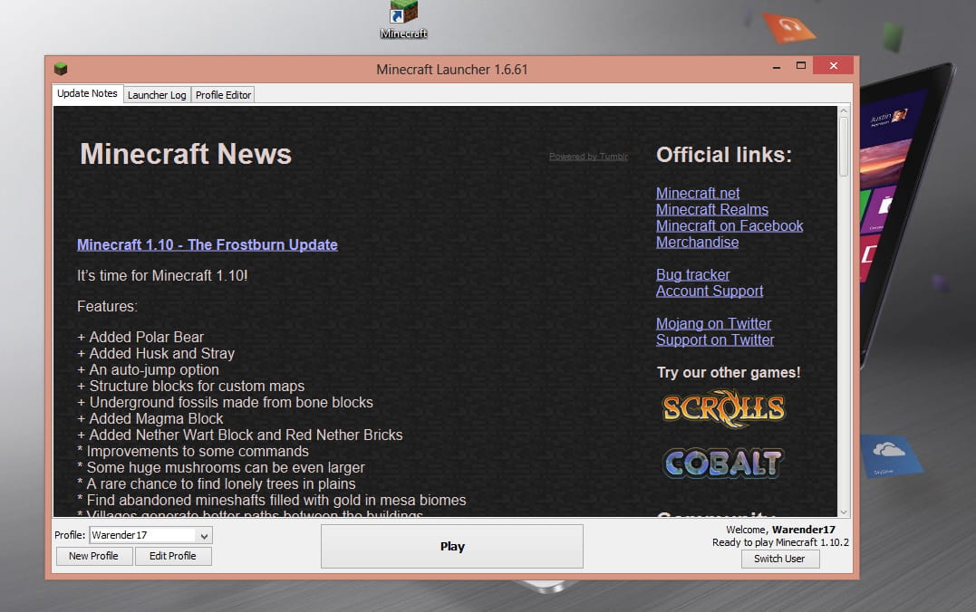Image resolution: width=976 pixels, height=612 pixels.
Task: Click the 'Minecraft Launcher 1.6.61' window title
Action: coord(452,70)
